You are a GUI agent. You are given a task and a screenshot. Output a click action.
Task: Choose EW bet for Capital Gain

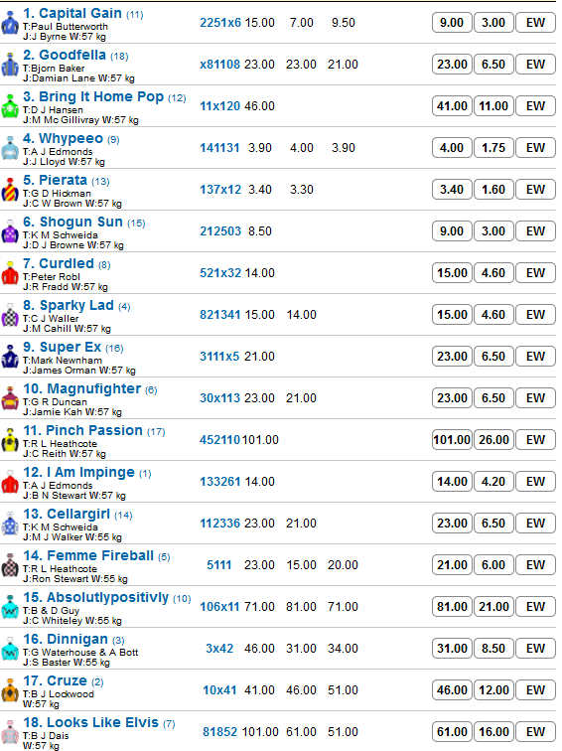(x=535, y=23)
